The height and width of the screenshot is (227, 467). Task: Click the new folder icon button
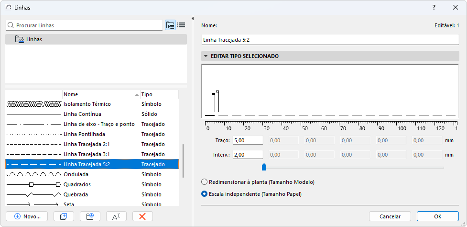[90, 216]
